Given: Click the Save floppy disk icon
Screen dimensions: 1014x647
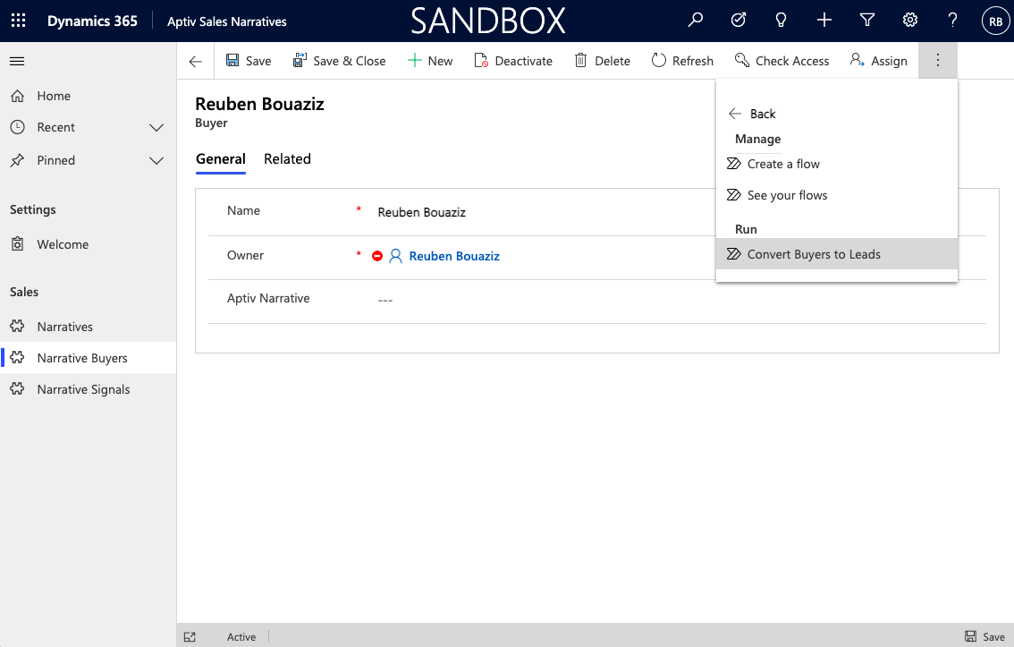Looking at the screenshot, I should coord(232,60).
